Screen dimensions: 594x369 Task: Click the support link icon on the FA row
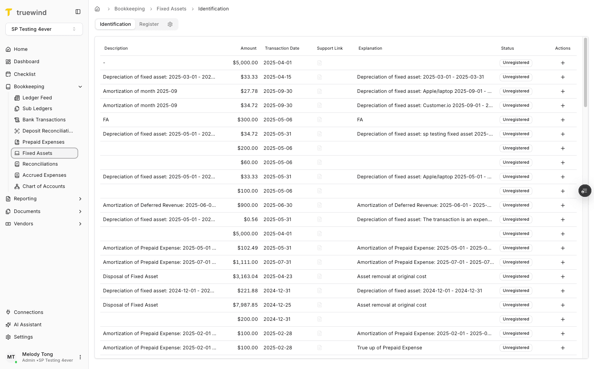320,120
